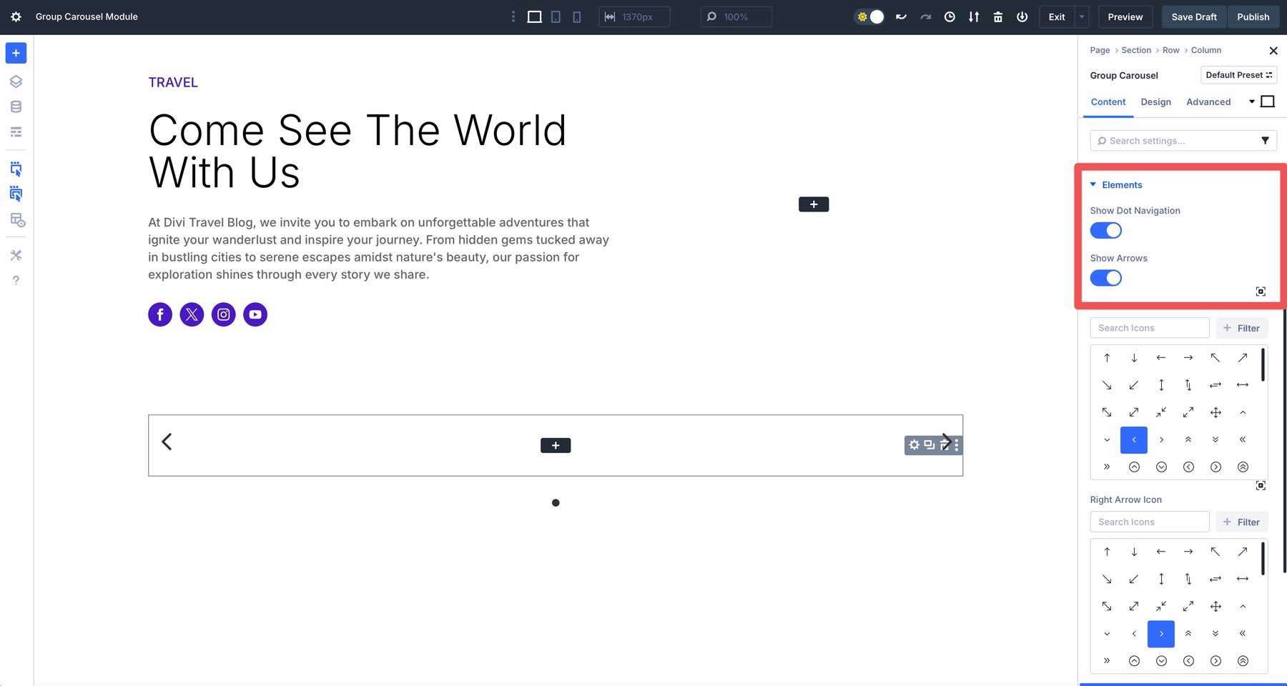Open the Default Preset dropdown

tap(1239, 74)
